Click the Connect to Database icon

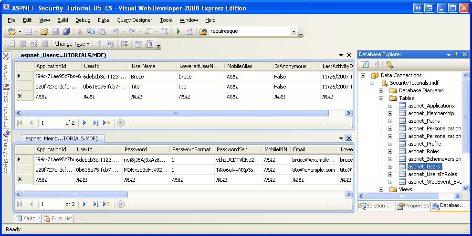point(389,65)
